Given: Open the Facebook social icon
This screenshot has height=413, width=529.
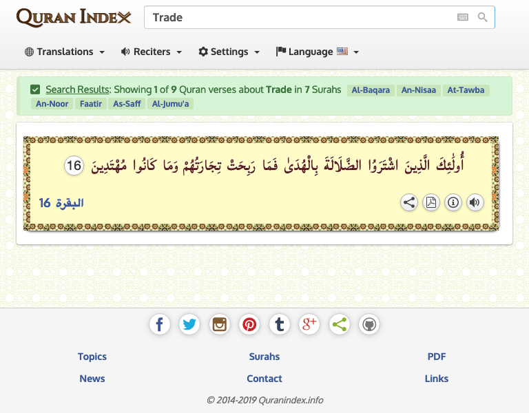Looking at the screenshot, I should pyautogui.click(x=160, y=324).
